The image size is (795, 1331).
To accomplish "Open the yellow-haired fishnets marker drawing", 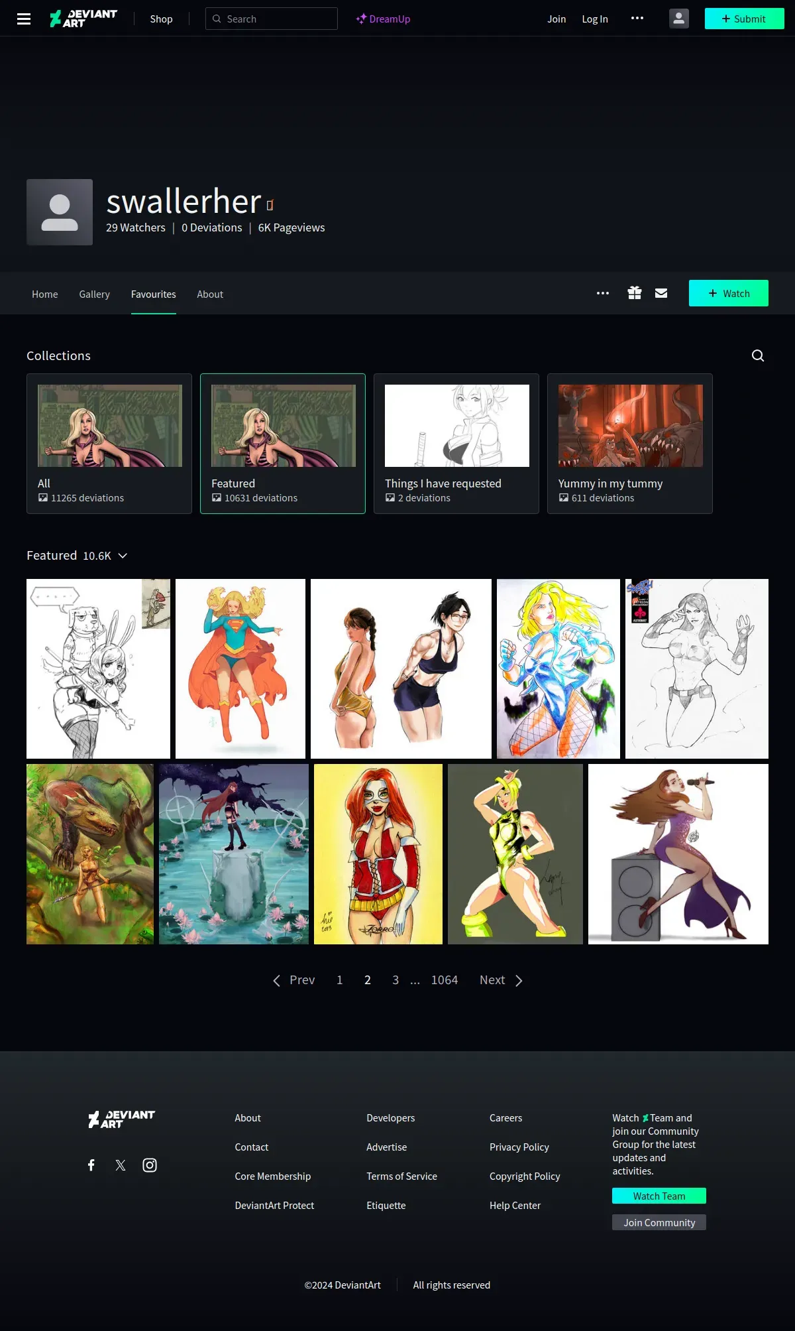I will pyautogui.click(x=558, y=668).
